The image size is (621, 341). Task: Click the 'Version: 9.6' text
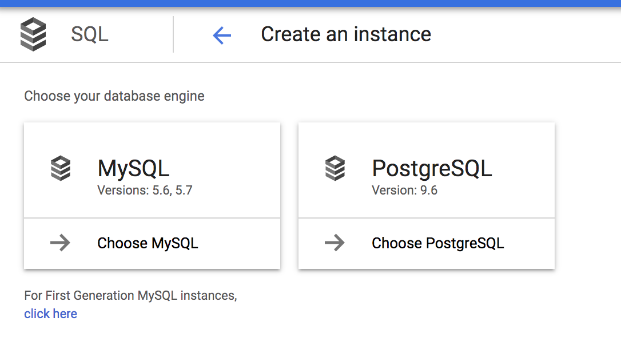pos(404,191)
